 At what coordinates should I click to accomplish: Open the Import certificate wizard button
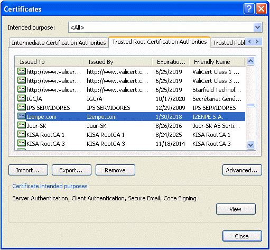28,170
